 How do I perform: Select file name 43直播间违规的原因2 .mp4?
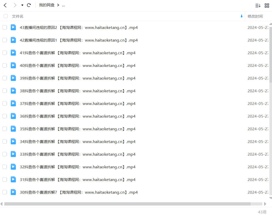point(79,28)
